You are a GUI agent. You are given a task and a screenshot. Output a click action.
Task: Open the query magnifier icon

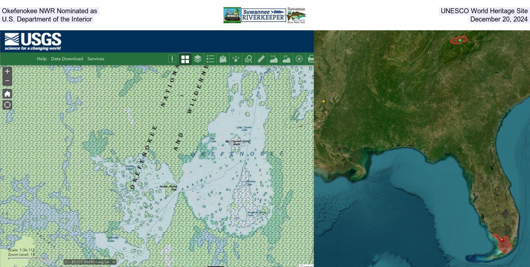click(248, 59)
